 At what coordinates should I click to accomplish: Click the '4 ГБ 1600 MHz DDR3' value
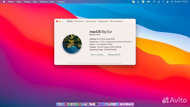(x=104, y=44)
